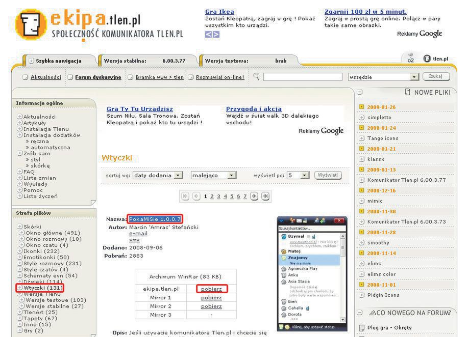Open Emotikonki (50) category
This screenshot has height=337, width=468.
(46, 257)
